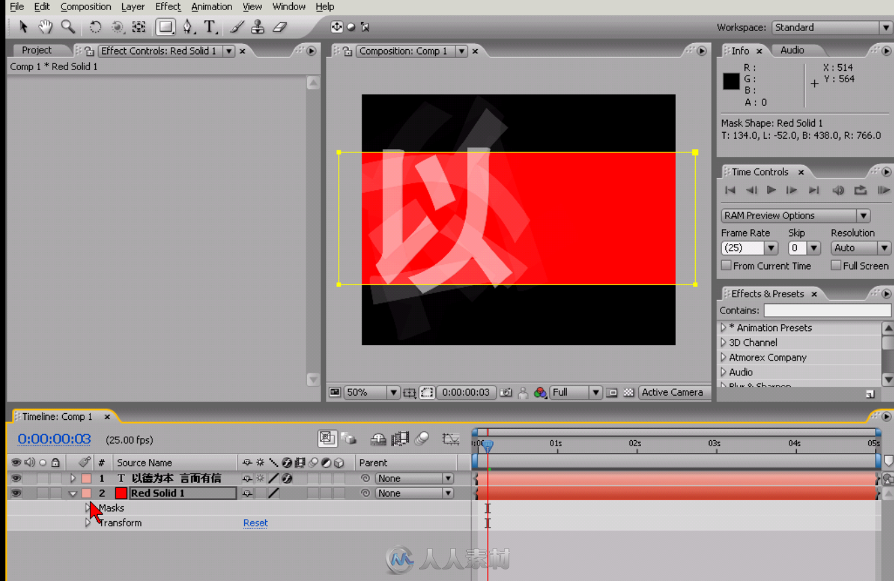Click the RAM Preview button
The width and height of the screenshot is (894, 581).
pos(883,190)
